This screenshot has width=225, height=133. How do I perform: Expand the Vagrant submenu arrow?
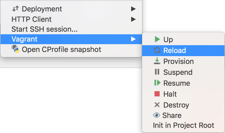[133, 39]
